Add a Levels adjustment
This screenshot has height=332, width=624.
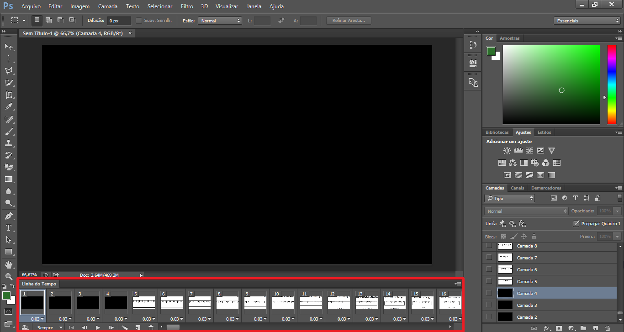pos(518,151)
